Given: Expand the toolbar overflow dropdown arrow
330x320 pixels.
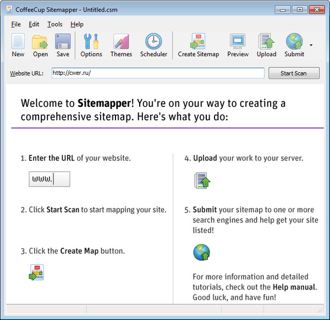Looking at the screenshot, I should (x=311, y=45).
